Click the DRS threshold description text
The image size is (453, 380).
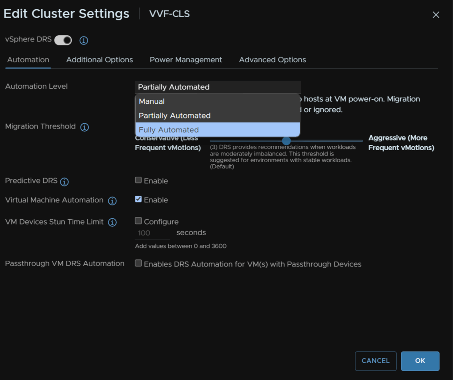283,157
